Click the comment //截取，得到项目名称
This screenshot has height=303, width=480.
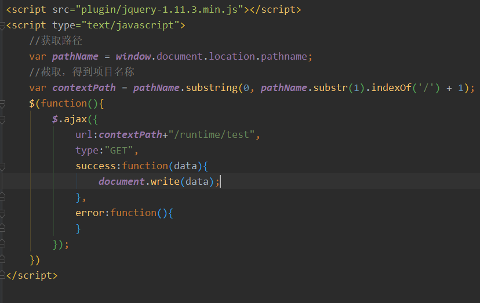[x=82, y=72]
